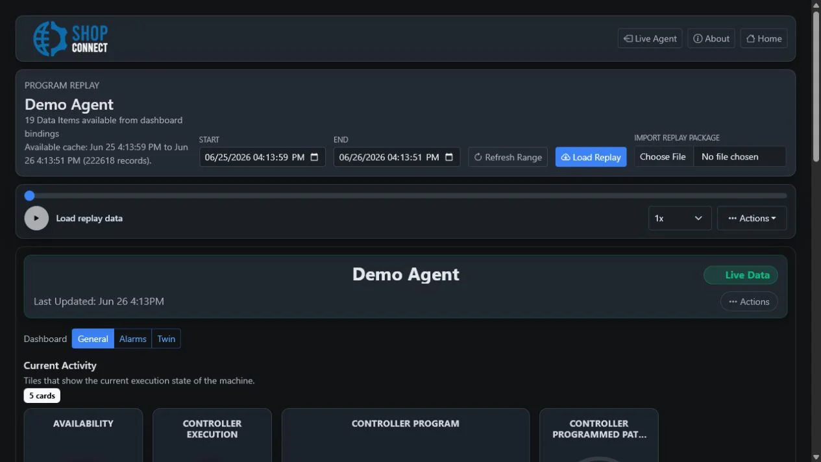The height and width of the screenshot is (462, 821).
Task: Click the AVAILABILITY card
Action: click(x=83, y=435)
